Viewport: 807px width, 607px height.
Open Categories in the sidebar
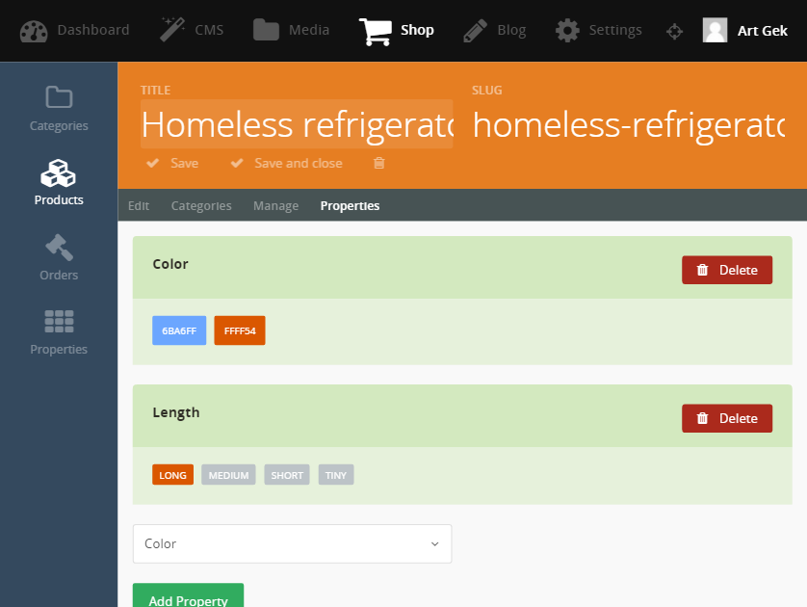pyautogui.click(x=59, y=109)
